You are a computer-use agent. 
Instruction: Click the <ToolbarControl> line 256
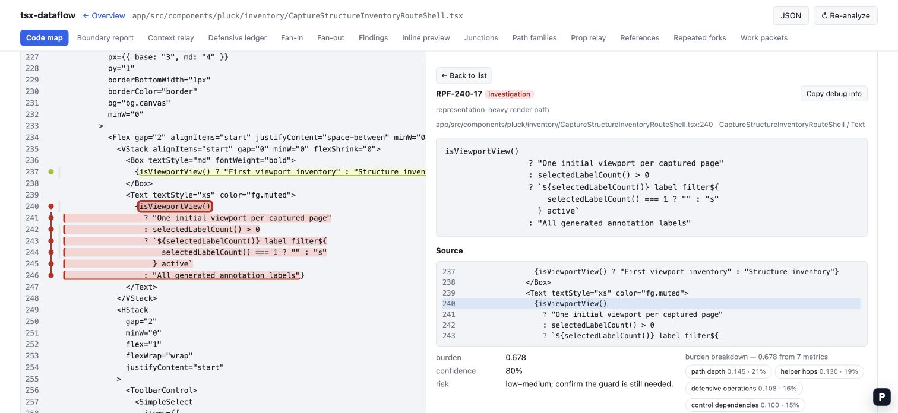[162, 390]
